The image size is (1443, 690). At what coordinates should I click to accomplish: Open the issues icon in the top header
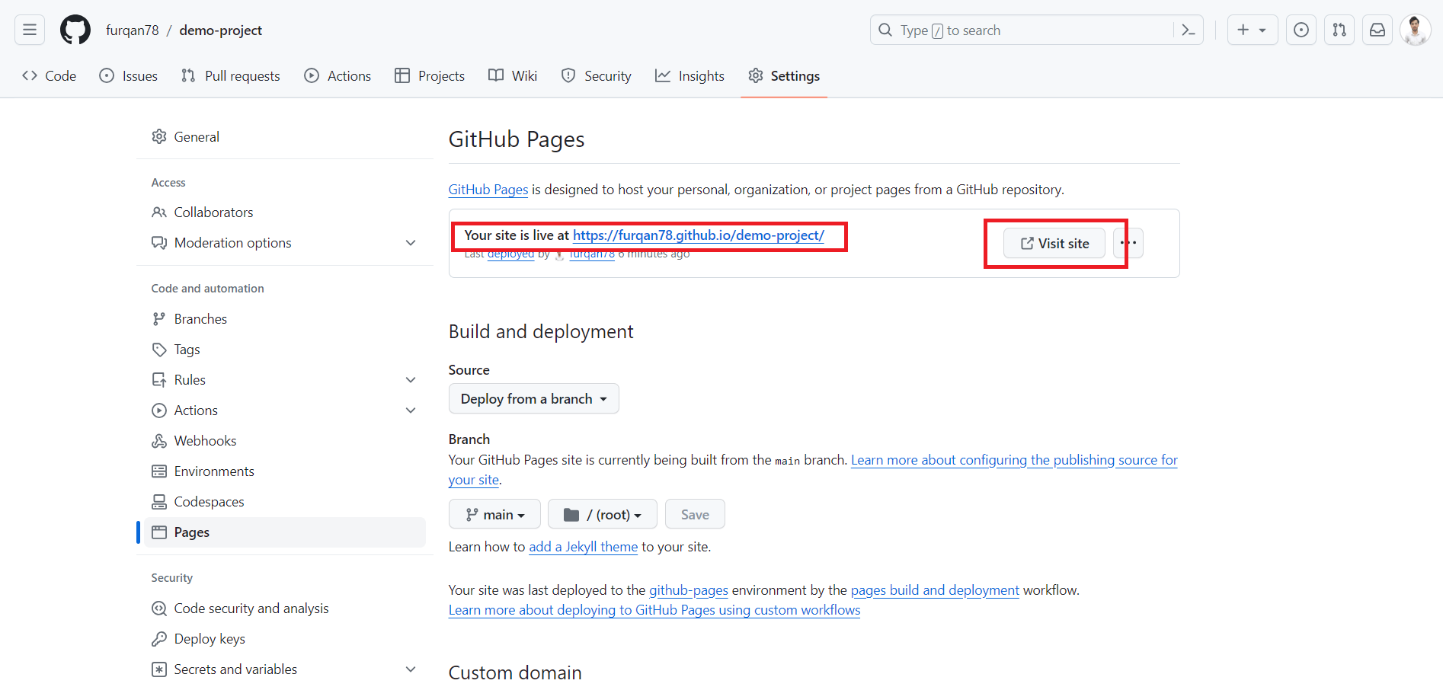point(1301,30)
